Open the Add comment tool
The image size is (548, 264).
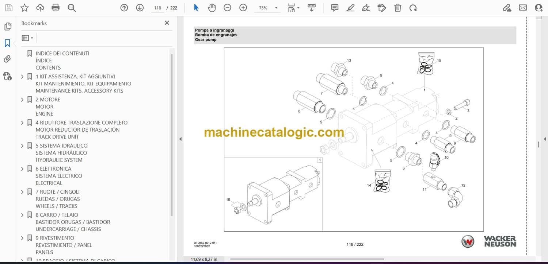click(335, 8)
